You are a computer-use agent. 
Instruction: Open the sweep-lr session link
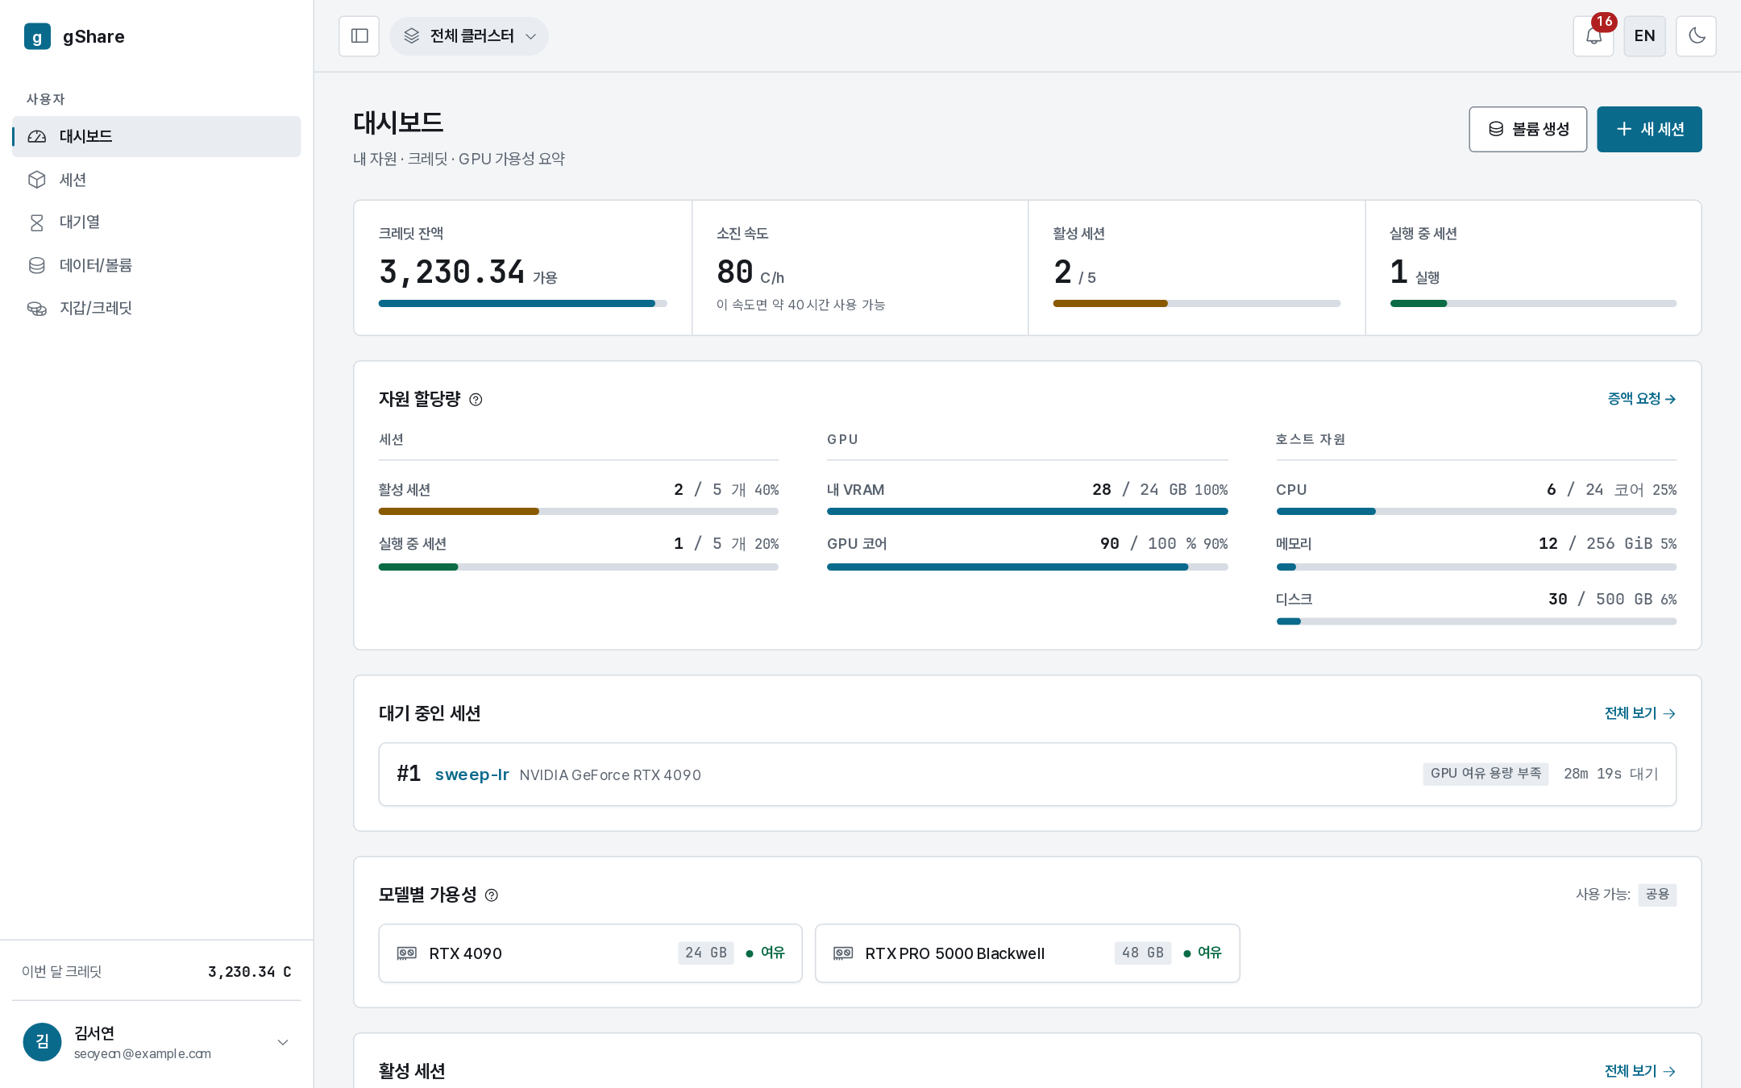472,774
